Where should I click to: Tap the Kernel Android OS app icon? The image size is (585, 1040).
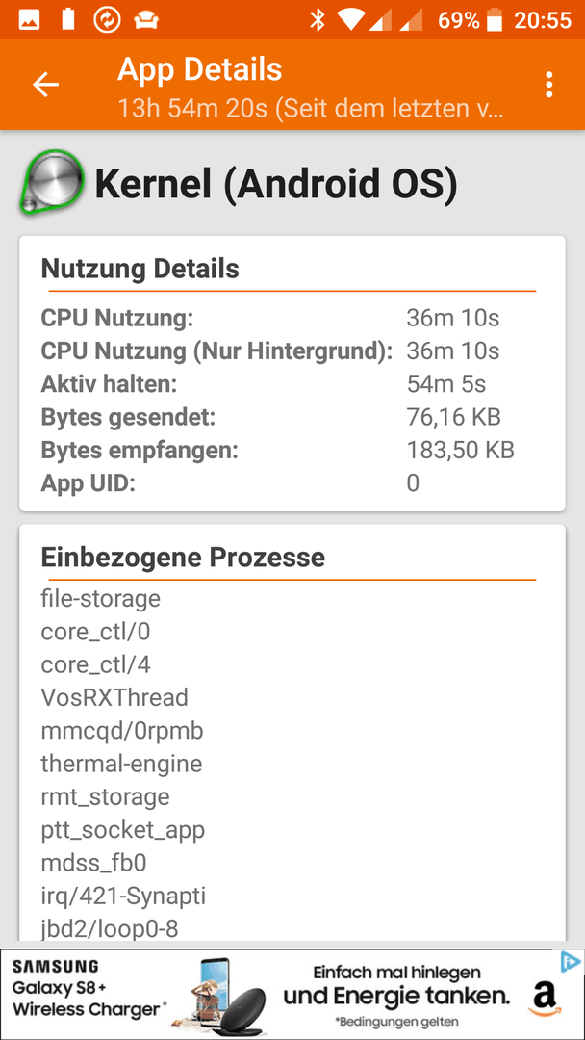(51, 183)
